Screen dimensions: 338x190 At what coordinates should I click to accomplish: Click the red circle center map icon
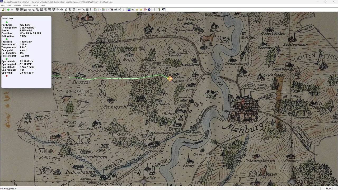tap(145, 9)
